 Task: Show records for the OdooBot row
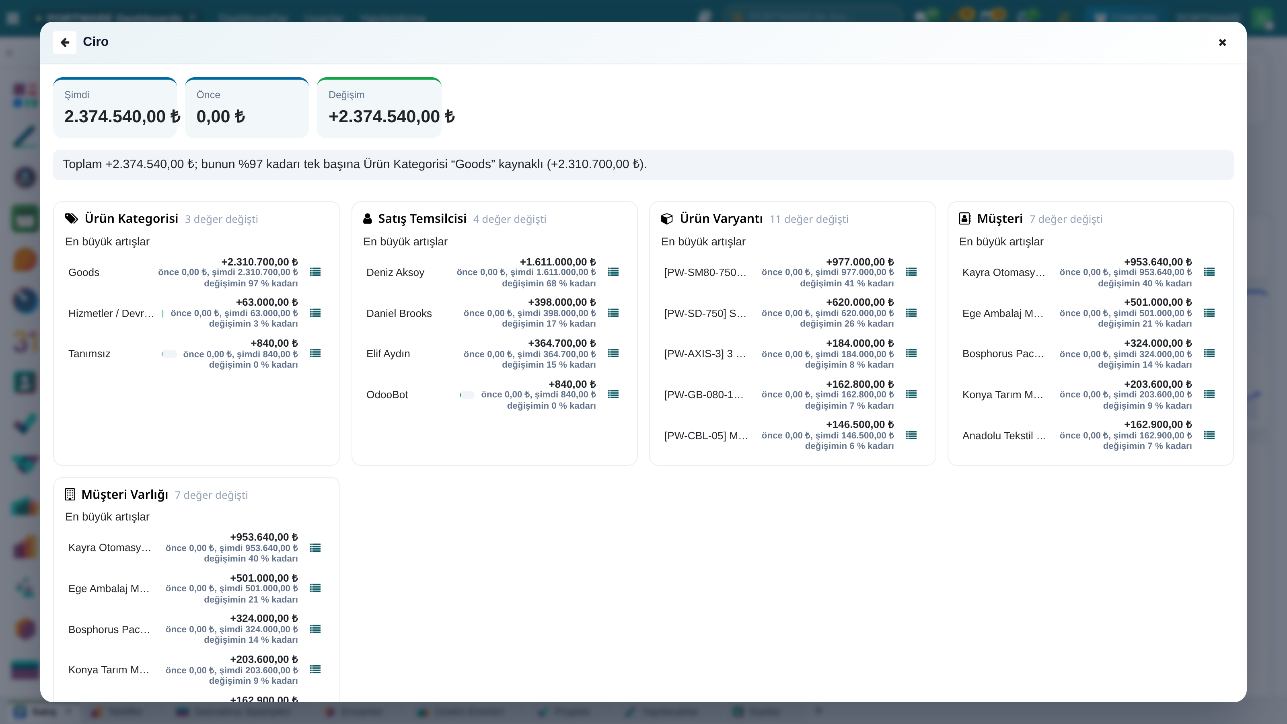tap(613, 395)
